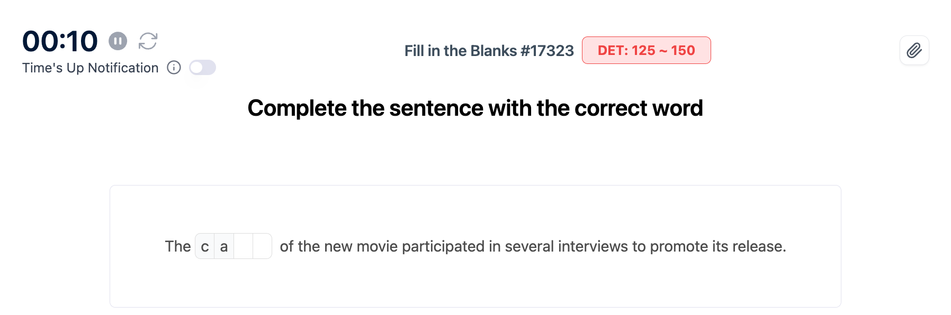Image resolution: width=951 pixels, height=315 pixels.
Task: Click the "Complete the sentence" heading
Action: [475, 108]
